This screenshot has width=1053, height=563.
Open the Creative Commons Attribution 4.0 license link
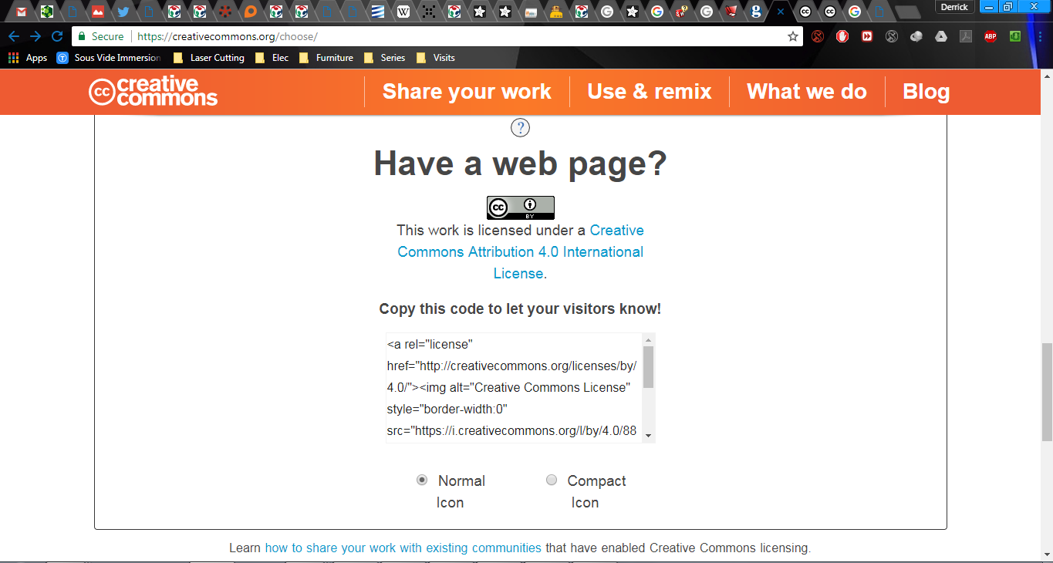click(x=521, y=252)
